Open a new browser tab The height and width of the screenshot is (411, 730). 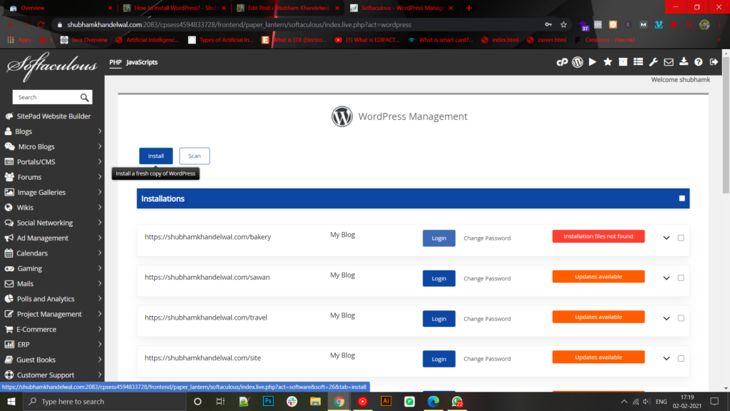pyautogui.click(x=469, y=8)
